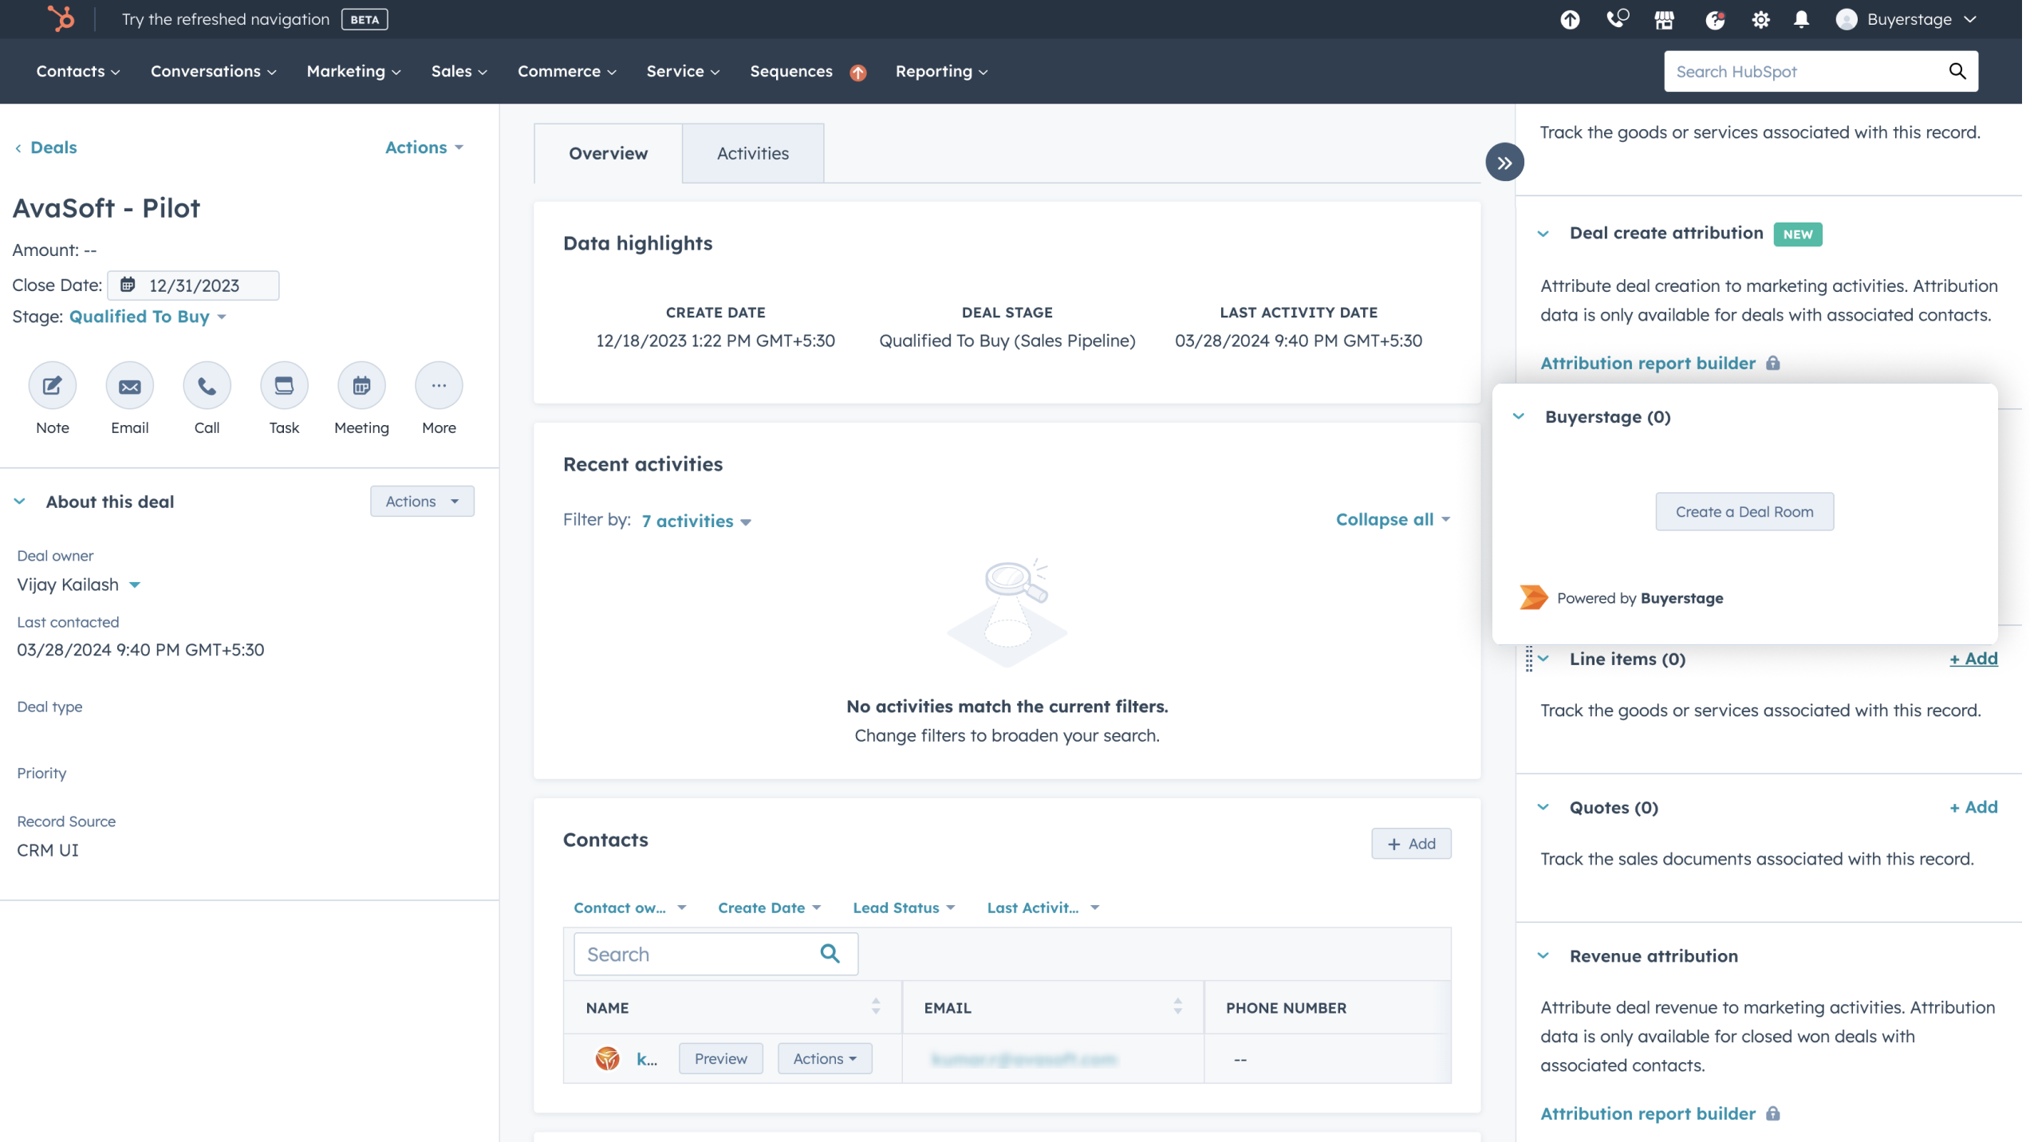The height and width of the screenshot is (1142, 2030).
Task: Switch to the Activities tab
Action: 752,153
